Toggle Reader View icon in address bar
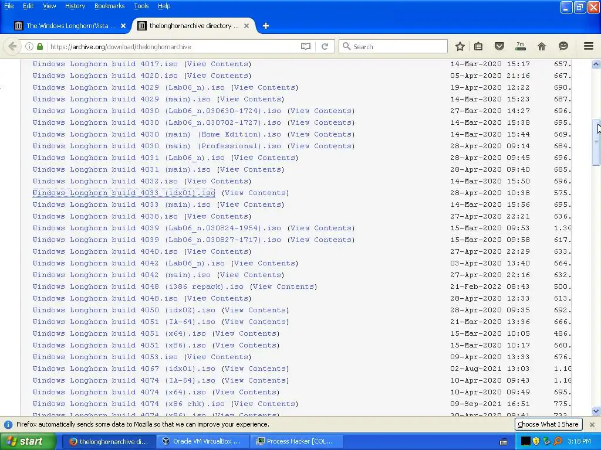 (305, 47)
